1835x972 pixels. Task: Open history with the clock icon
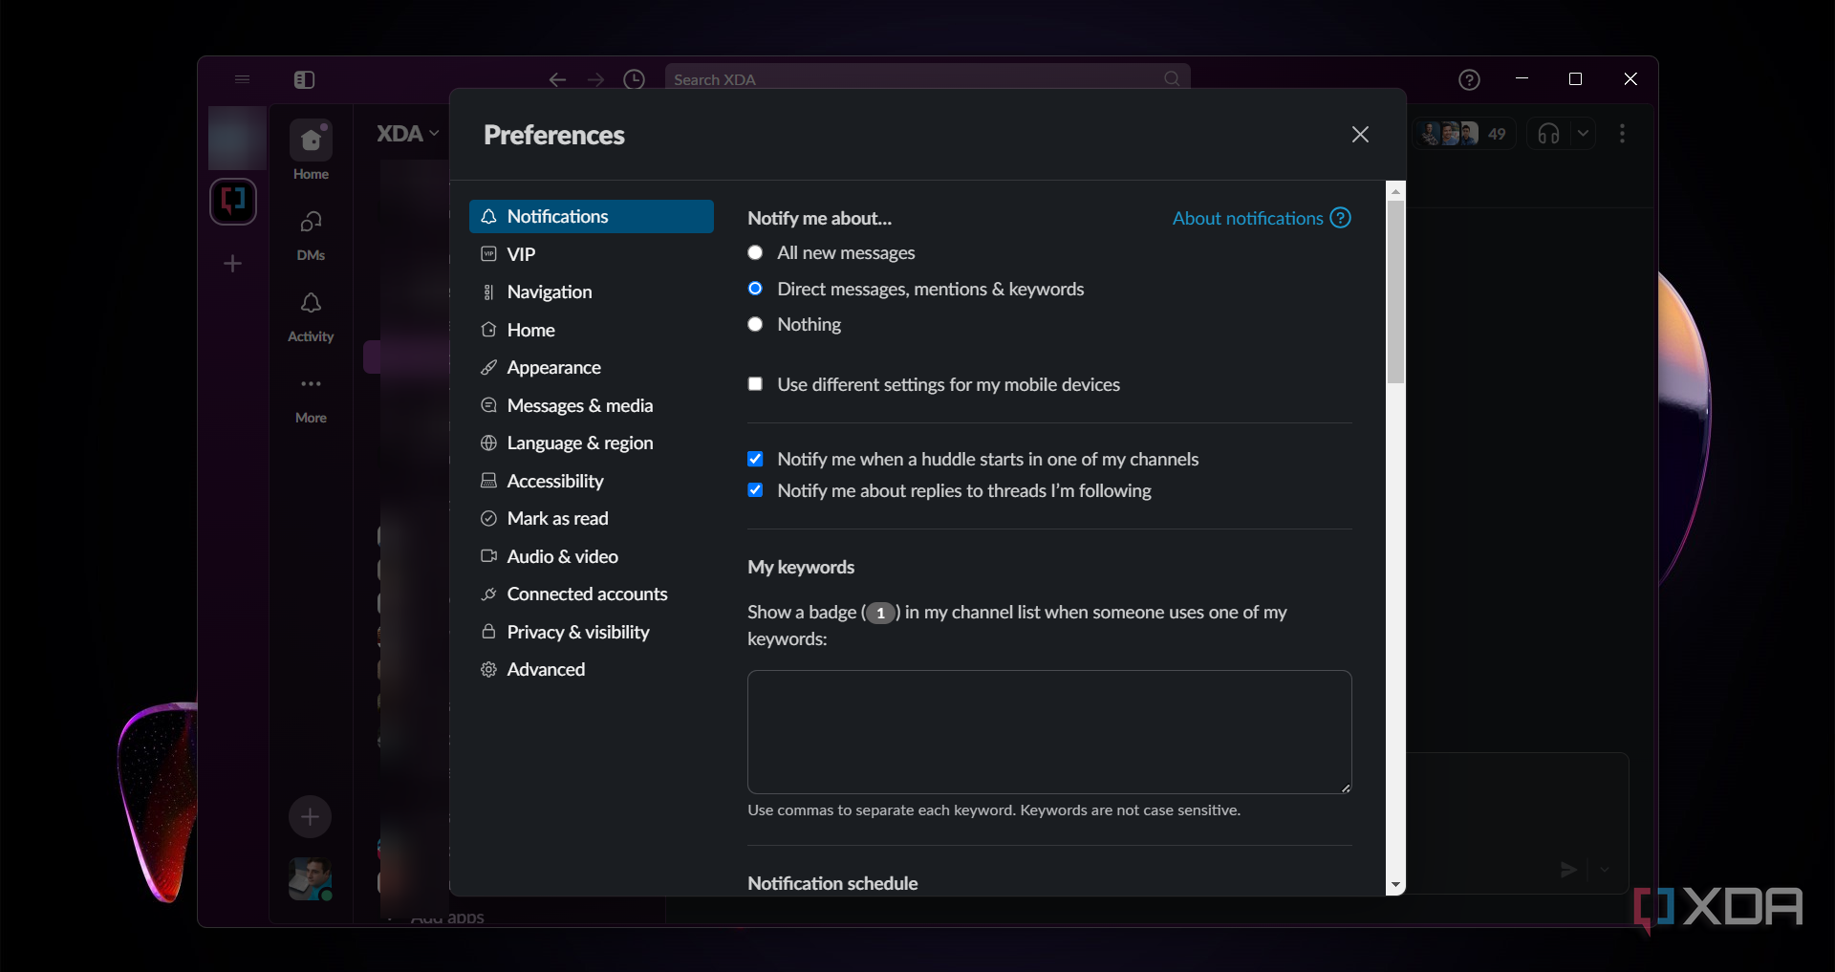pos(634,79)
